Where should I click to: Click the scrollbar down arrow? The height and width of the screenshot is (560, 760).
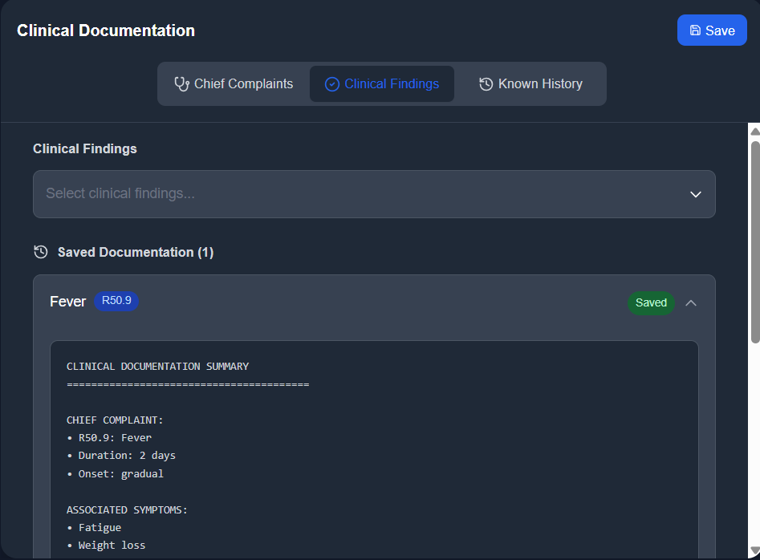[754, 550]
